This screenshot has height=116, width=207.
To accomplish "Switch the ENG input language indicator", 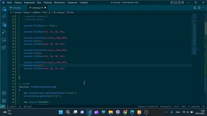I will coord(178,112).
